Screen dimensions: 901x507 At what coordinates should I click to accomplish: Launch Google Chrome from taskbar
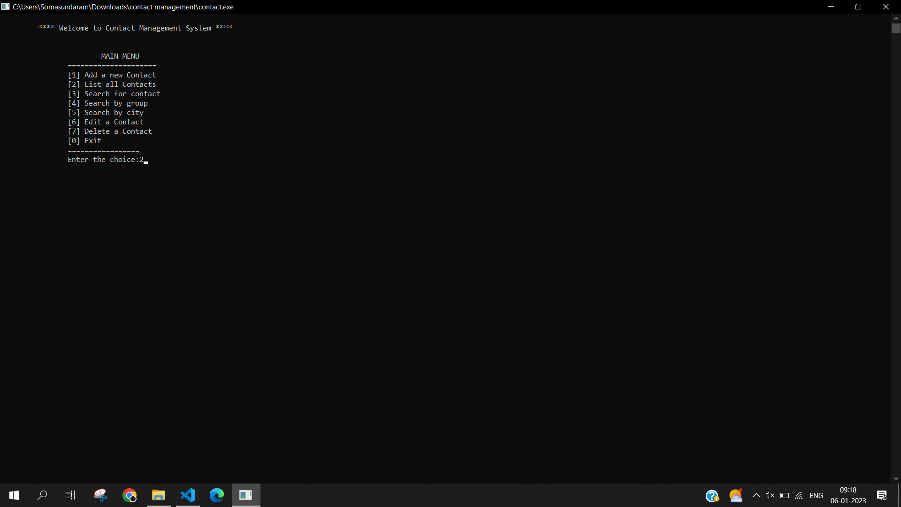tap(130, 495)
